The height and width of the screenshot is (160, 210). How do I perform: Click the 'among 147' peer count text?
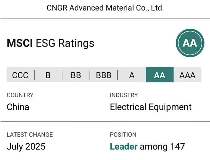pyautogui.click(x=162, y=146)
